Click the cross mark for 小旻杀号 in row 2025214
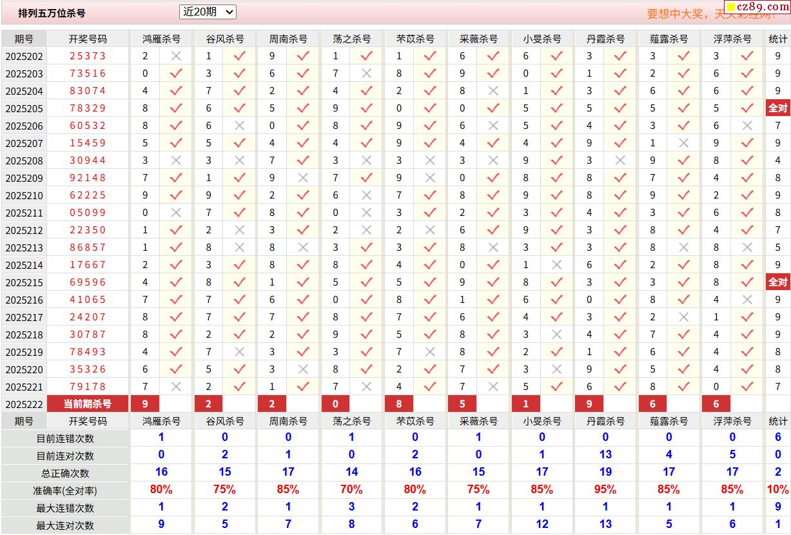Viewport: 791px width, 535px height. pos(557,265)
